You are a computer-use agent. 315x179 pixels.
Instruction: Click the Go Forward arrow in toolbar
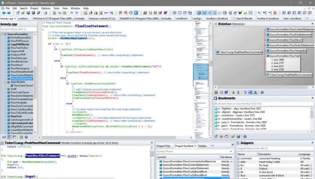(9, 13)
